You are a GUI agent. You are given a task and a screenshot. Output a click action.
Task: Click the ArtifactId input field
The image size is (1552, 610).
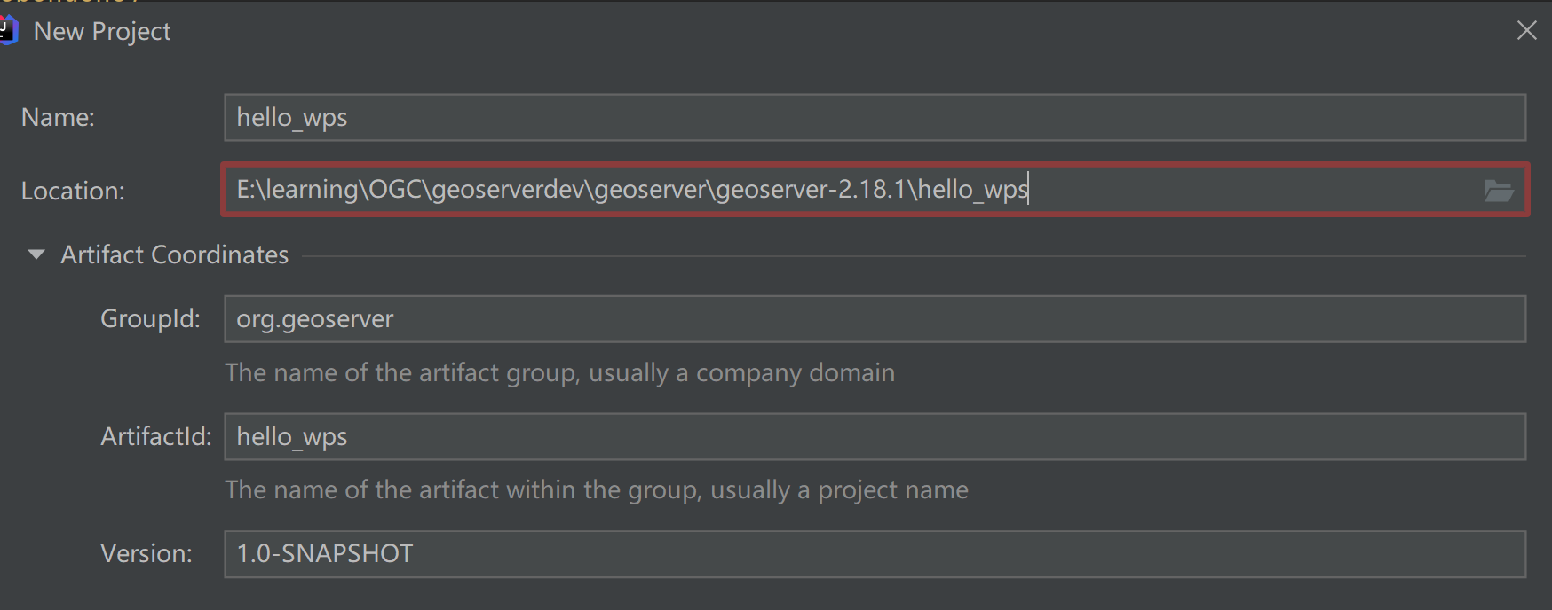(874, 437)
